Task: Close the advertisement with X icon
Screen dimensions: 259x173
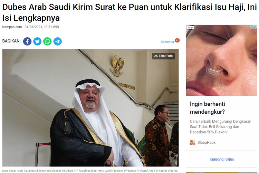Action: 255,27
